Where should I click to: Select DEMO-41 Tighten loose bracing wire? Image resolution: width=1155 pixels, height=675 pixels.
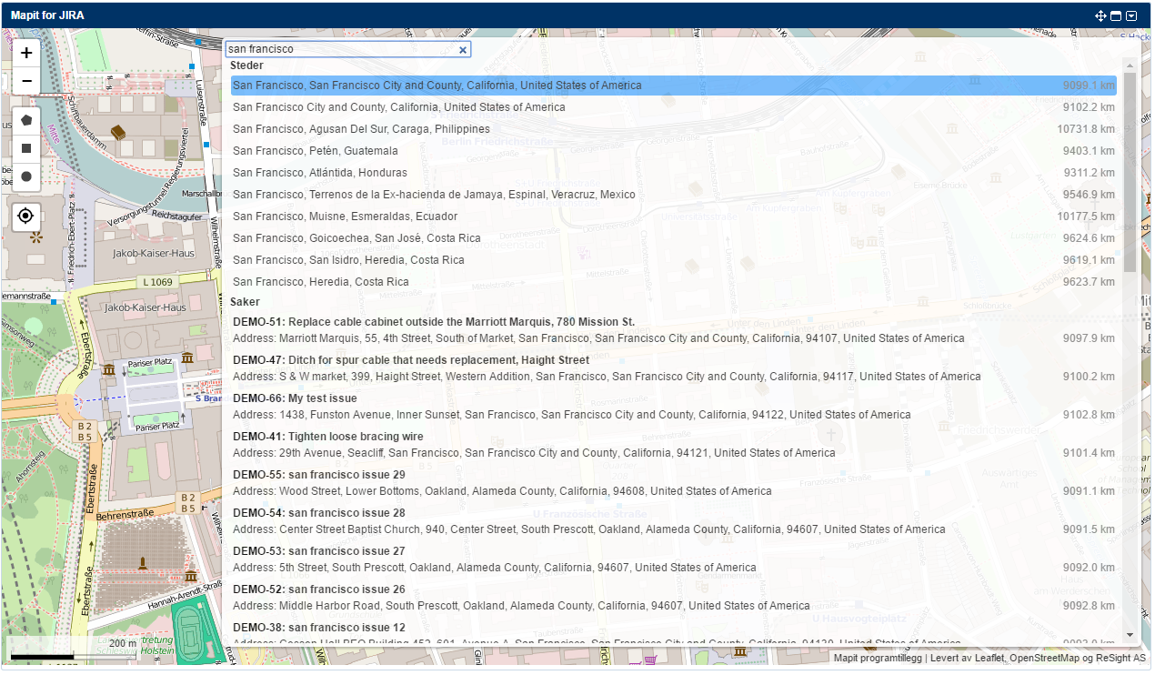coord(327,437)
